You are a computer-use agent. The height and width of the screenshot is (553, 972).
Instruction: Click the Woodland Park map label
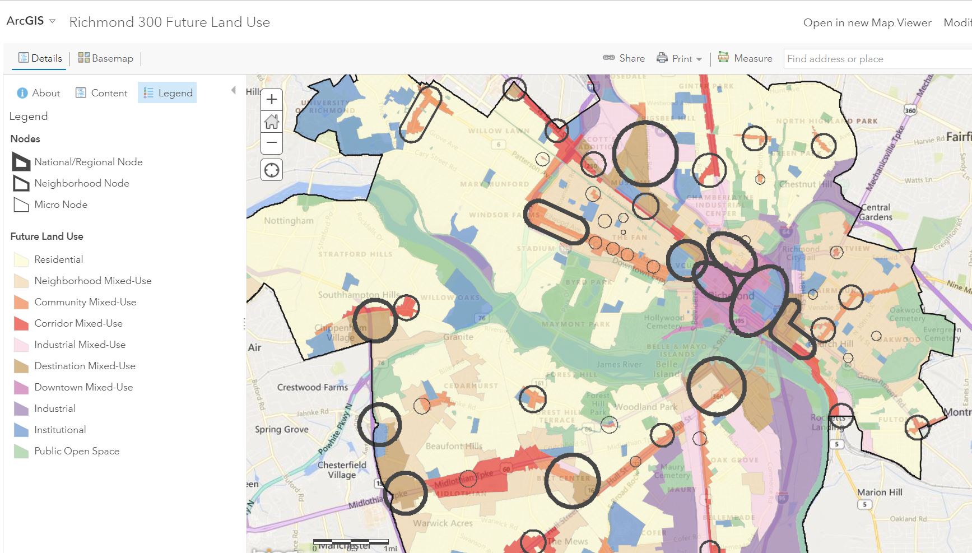[x=646, y=407]
